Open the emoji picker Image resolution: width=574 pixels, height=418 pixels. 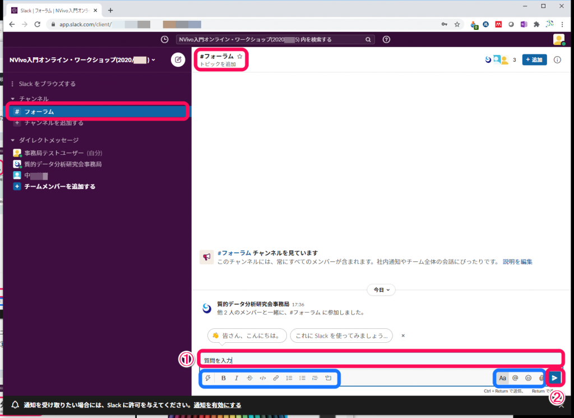[x=528, y=378]
